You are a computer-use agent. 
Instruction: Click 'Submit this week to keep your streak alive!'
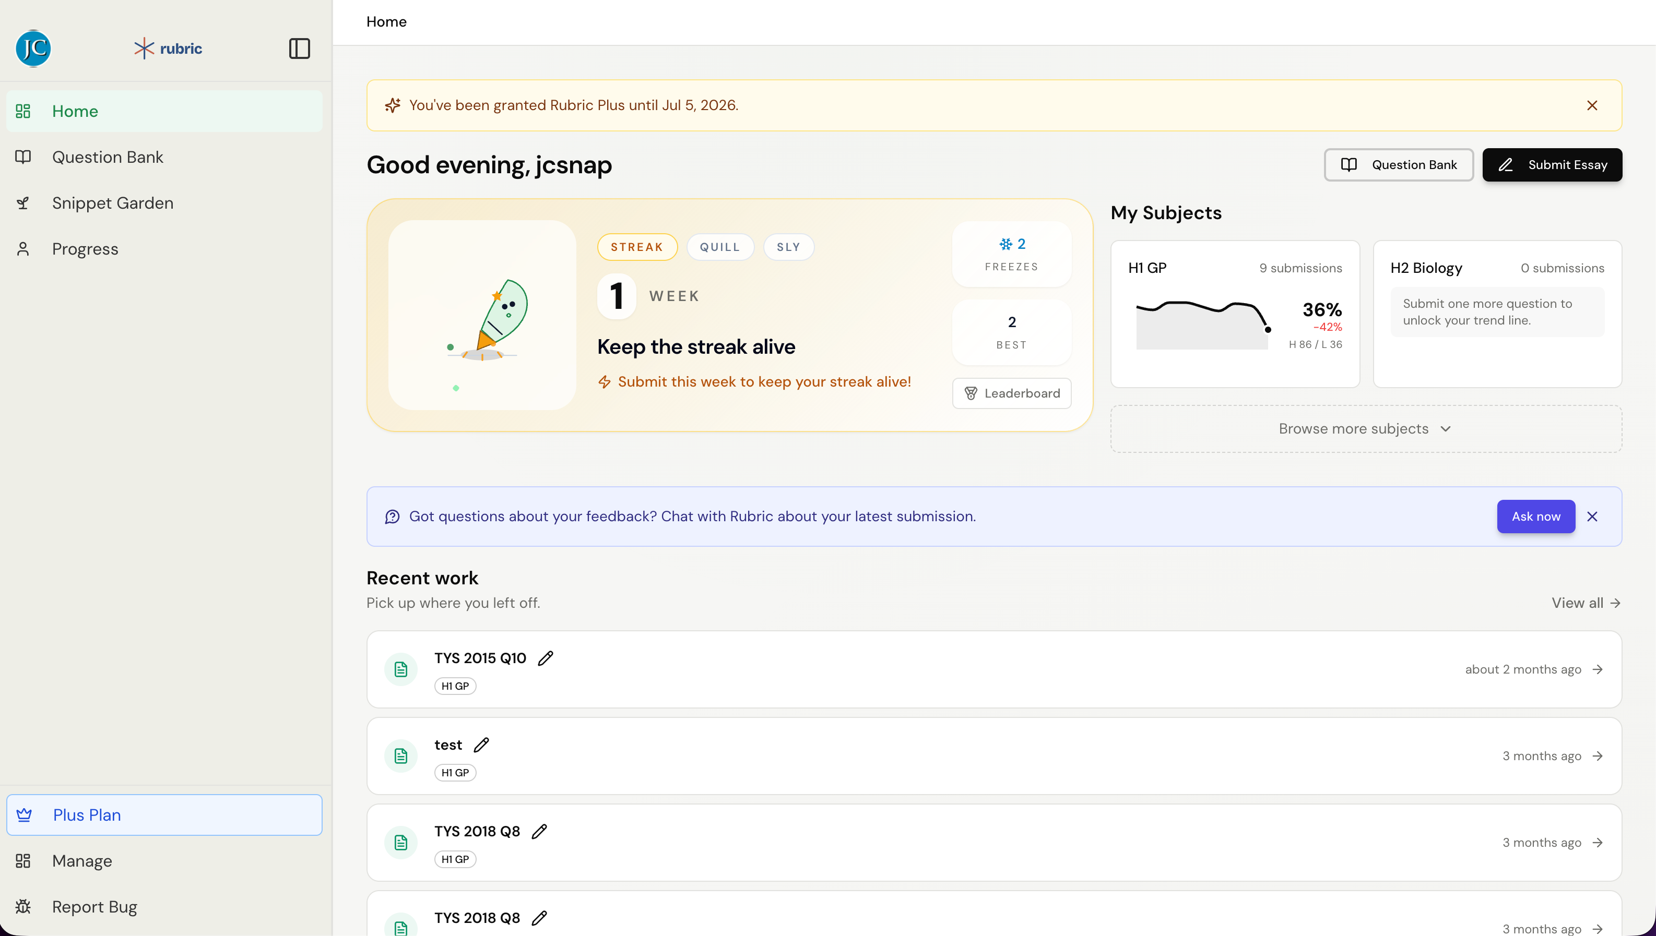click(x=764, y=382)
